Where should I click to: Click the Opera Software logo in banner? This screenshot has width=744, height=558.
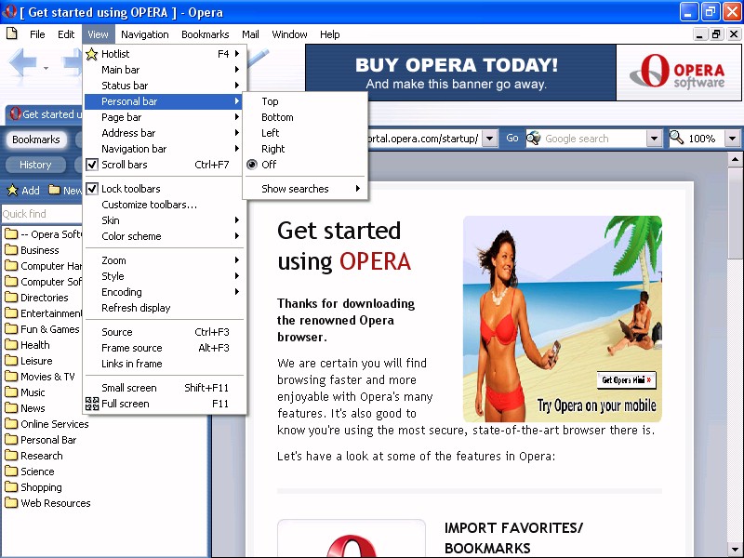coord(678,73)
